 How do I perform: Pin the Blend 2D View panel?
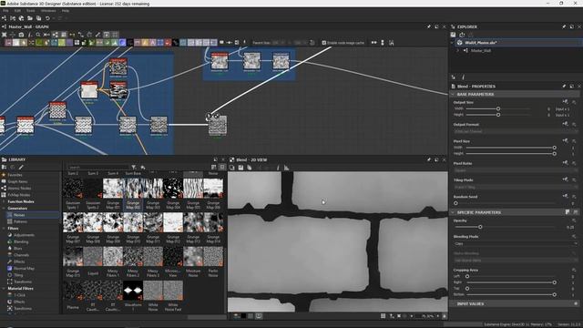pyautogui.click(x=429, y=159)
